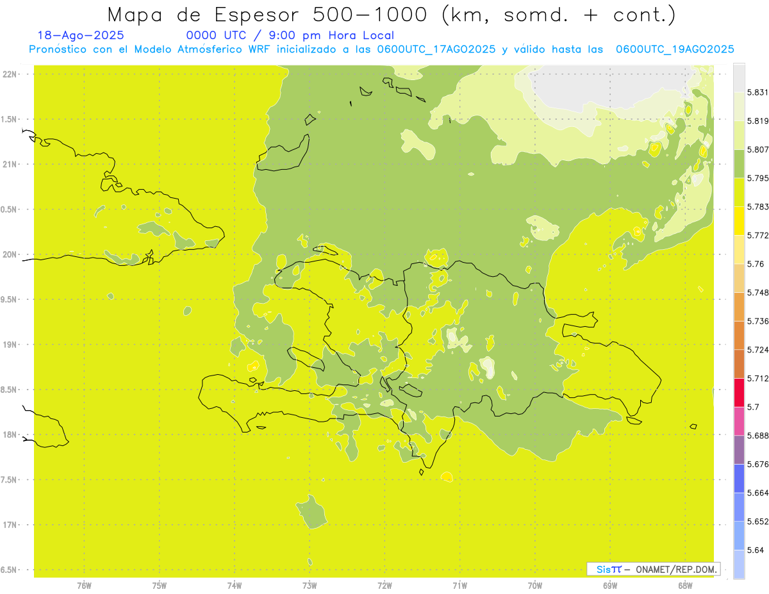Screen dimensions: 769x594
Task: Click the red legend swatch between 5.712 and 5.7
Action: point(739,392)
